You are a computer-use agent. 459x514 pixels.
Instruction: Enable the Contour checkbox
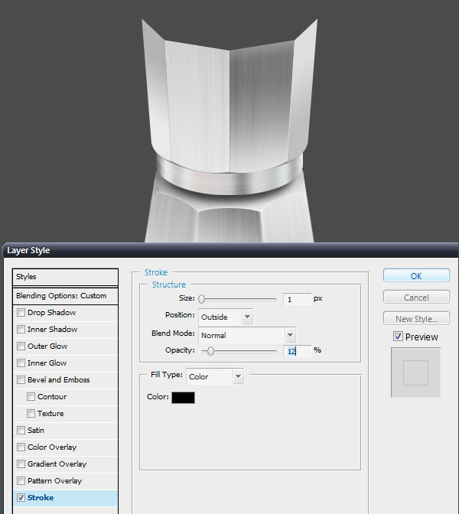(x=31, y=397)
